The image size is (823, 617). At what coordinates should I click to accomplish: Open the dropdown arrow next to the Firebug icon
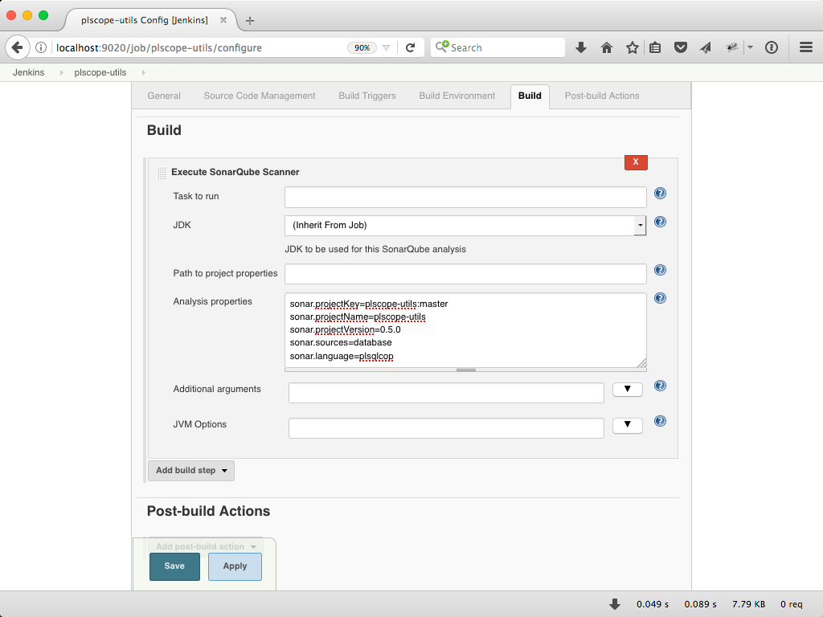click(x=750, y=47)
